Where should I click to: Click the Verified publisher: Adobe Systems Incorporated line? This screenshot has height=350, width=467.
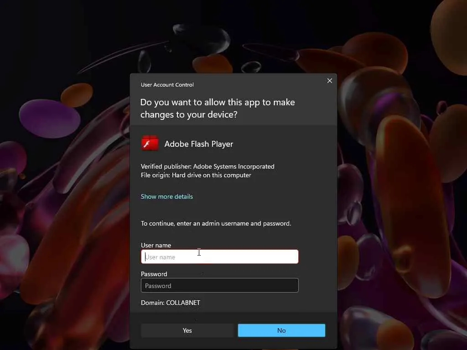tap(208, 166)
